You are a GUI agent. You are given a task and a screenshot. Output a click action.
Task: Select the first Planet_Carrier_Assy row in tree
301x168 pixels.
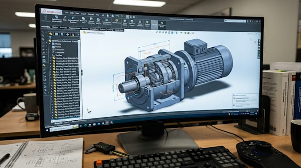point(66,77)
